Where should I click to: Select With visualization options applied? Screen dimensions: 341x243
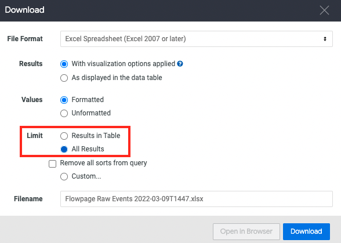pos(64,64)
